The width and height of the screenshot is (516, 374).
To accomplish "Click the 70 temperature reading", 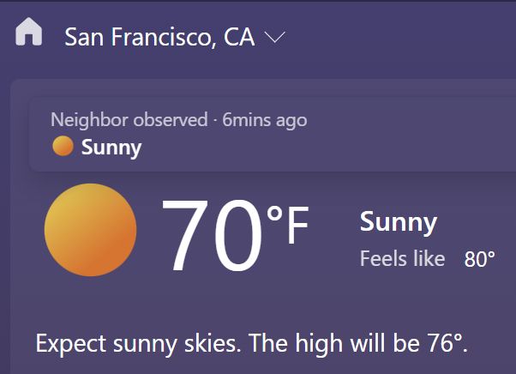I will [213, 234].
